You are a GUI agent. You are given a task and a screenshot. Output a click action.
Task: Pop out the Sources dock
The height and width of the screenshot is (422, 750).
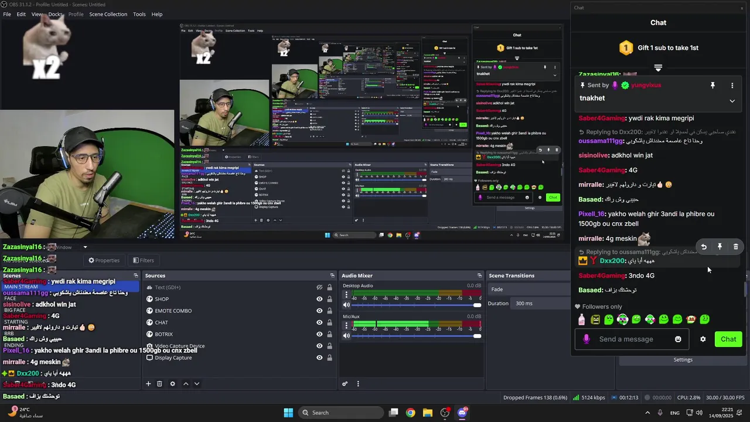pyautogui.click(x=332, y=275)
